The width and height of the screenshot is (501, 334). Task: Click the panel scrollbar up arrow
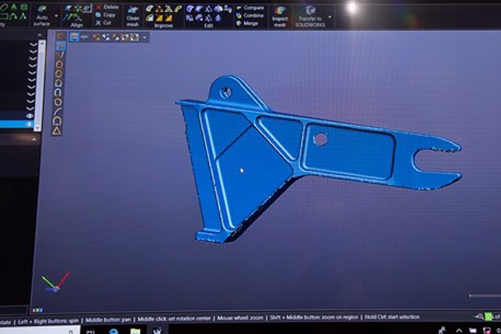pyautogui.click(x=42, y=43)
